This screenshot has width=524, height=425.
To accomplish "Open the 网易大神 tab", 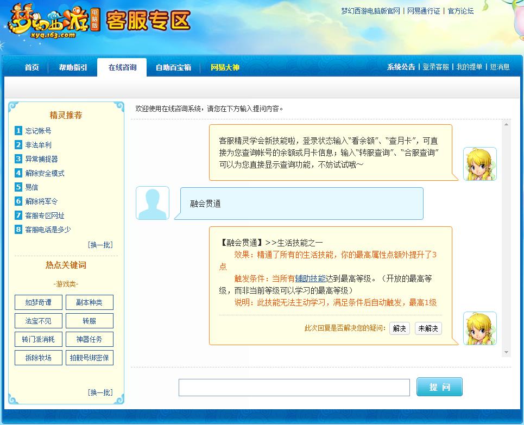I will [225, 67].
